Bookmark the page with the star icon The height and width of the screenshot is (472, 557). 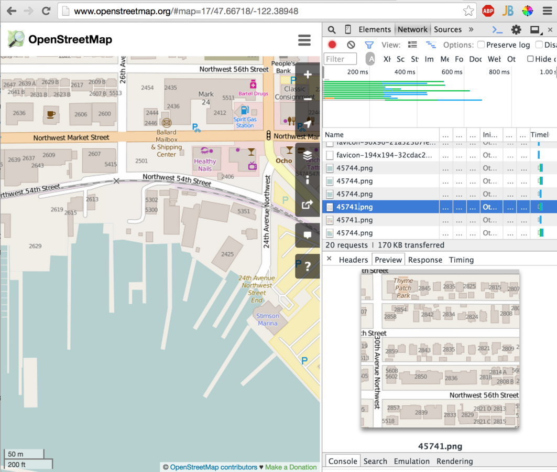point(468,11)
